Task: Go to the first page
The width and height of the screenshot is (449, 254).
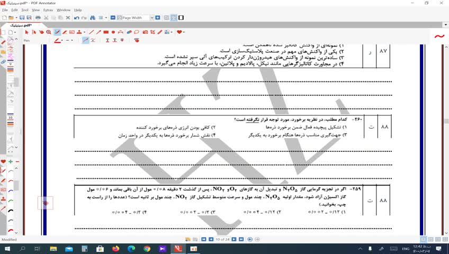Action: [204, 239]
